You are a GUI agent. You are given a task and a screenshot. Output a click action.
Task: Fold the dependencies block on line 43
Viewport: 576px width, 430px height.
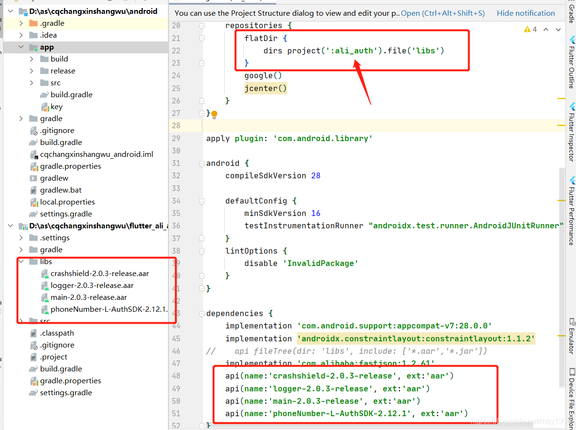(202, 313)
